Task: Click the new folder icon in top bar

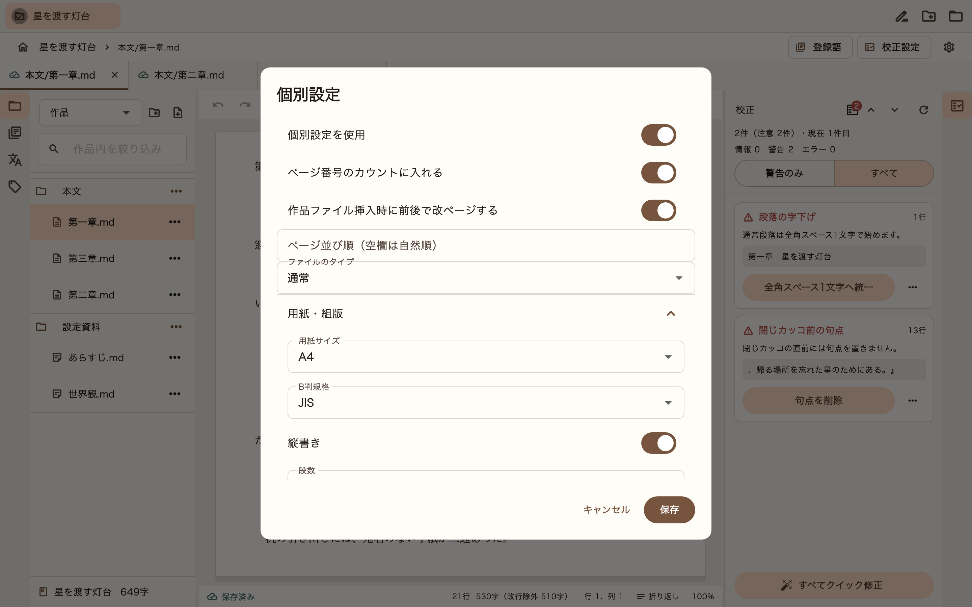Action: click(x=928, y=17)
